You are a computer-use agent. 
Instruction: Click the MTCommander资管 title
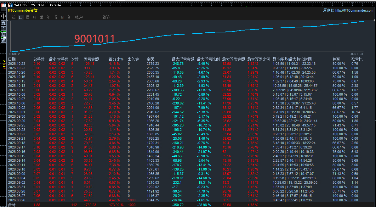point(23,11)
